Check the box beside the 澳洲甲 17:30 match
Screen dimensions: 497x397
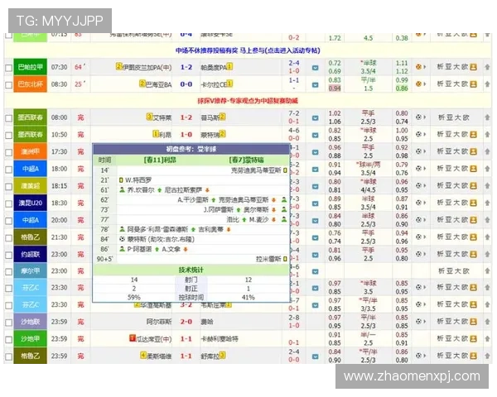pos(9,152)
